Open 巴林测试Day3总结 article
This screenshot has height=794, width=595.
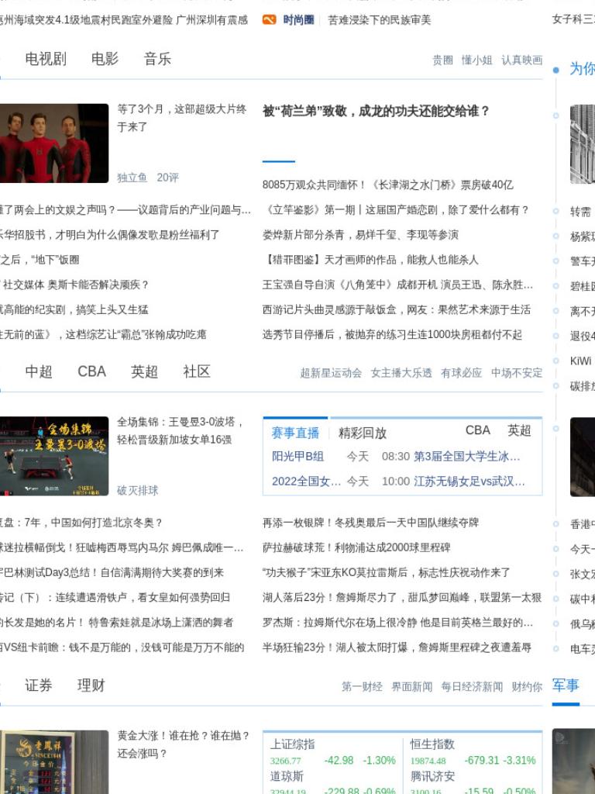point(112,573)
